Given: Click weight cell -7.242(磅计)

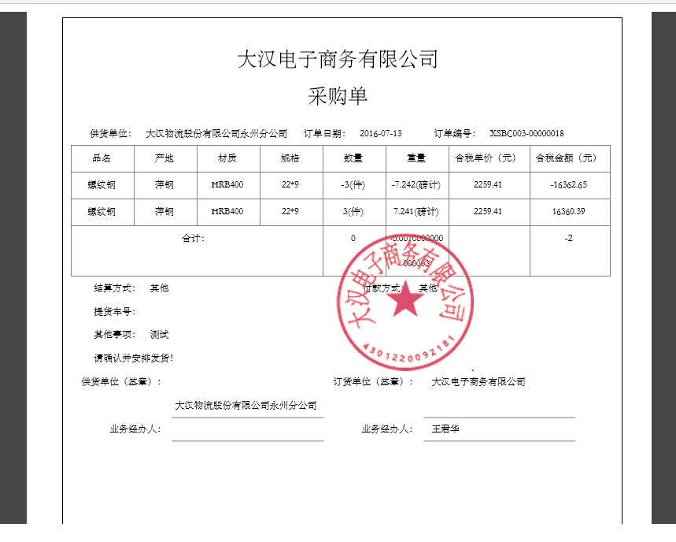Looking at the screenshot, I should click(416, 184).
